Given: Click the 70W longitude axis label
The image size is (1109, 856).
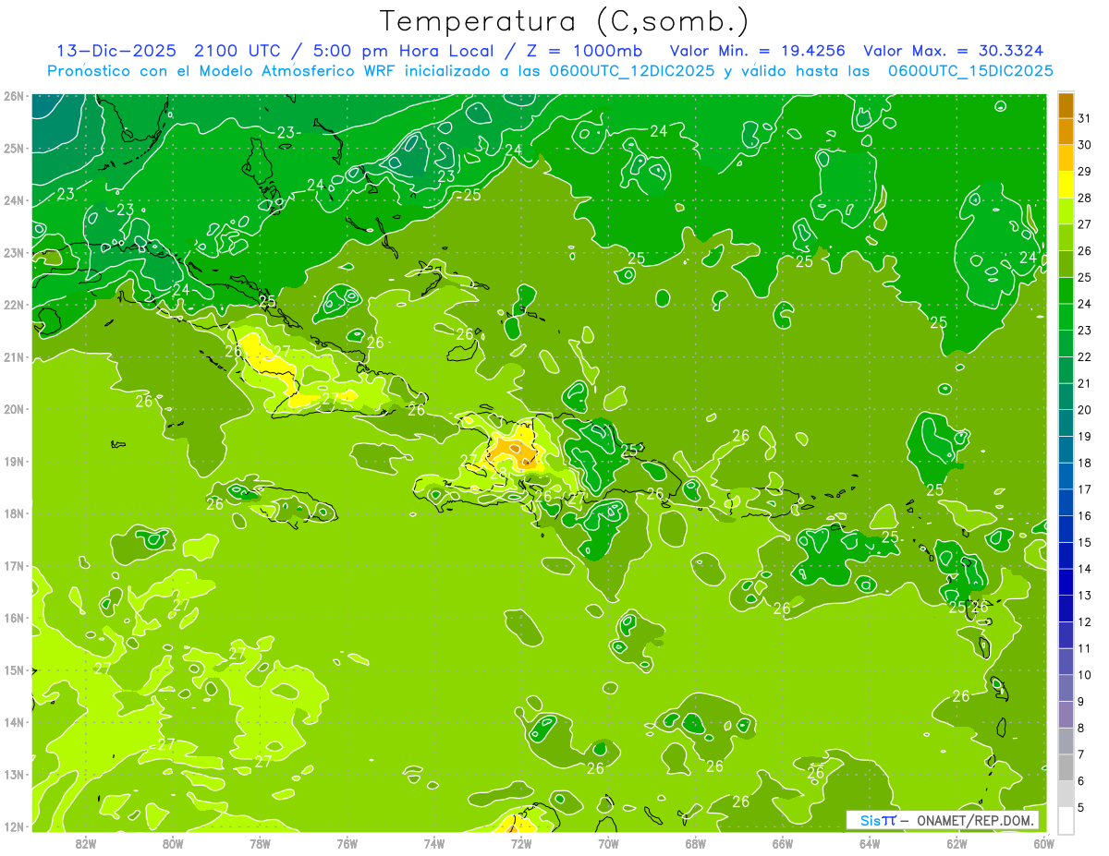Looking at the screenshot, I should pyautogui.click(x=608, y=844).
